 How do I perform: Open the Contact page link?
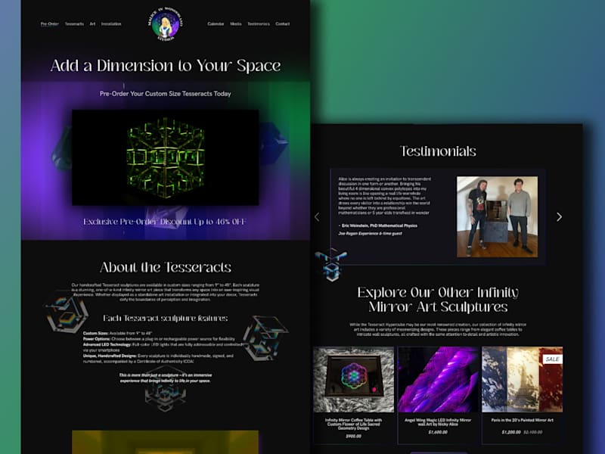click(282, 24)
